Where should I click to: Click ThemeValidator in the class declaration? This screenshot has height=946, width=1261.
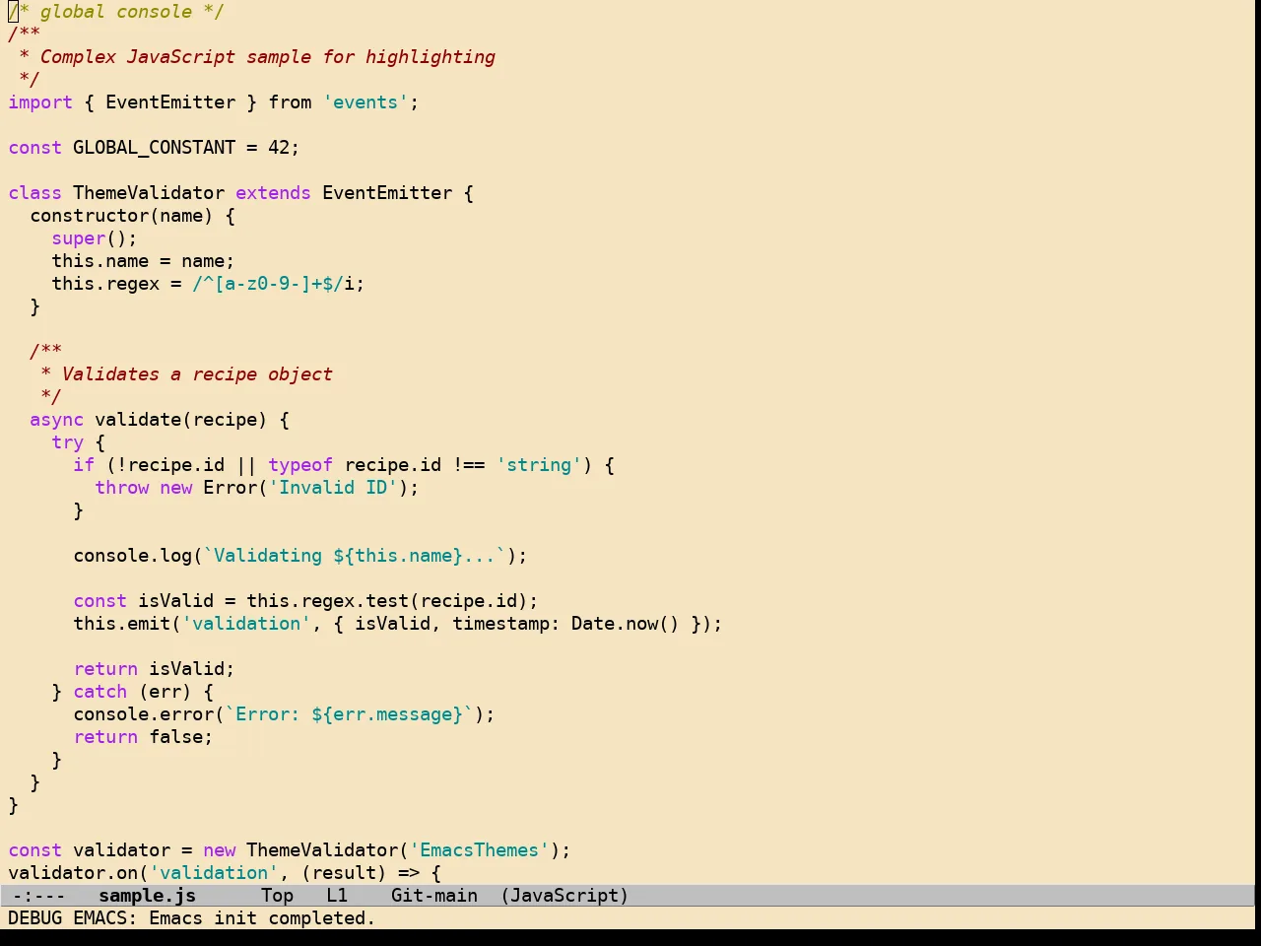[x=149, y=193]
